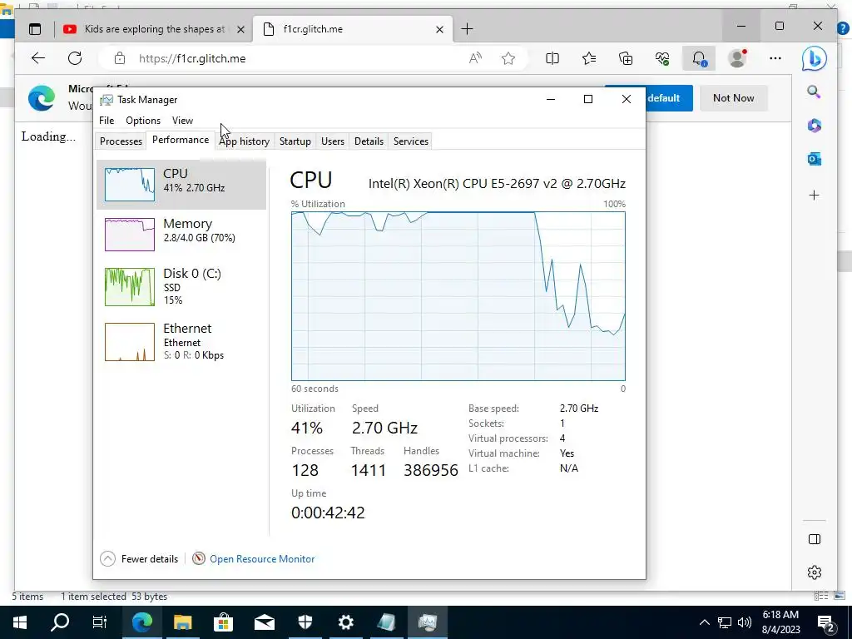Switch to the App history tab

tap(245, 141)
